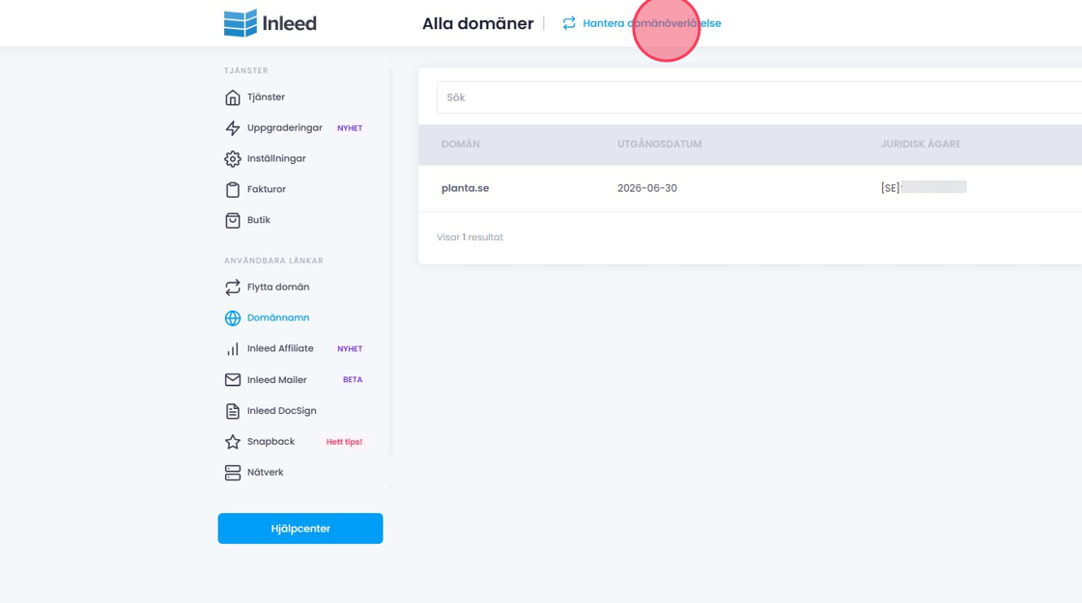1082x603 pixels.
Task: Click the Snapback star icon
Action: pos(233,442)
